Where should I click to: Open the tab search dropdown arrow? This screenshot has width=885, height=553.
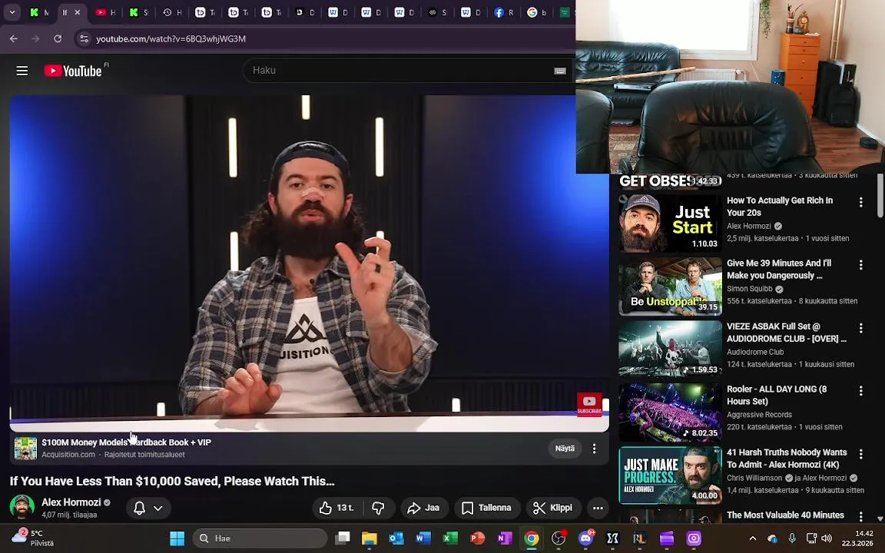coord(12,12)
